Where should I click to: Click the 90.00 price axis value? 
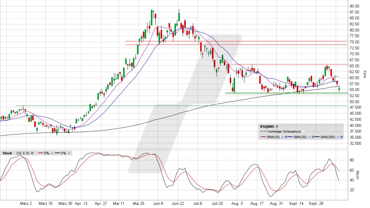coord(355,6)
